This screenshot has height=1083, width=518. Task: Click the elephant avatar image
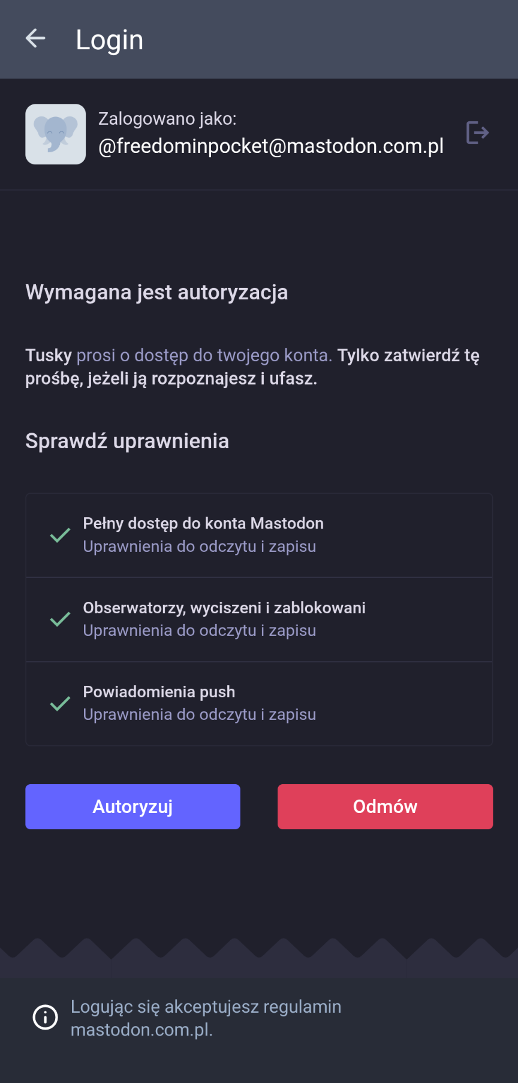[56, 134]
